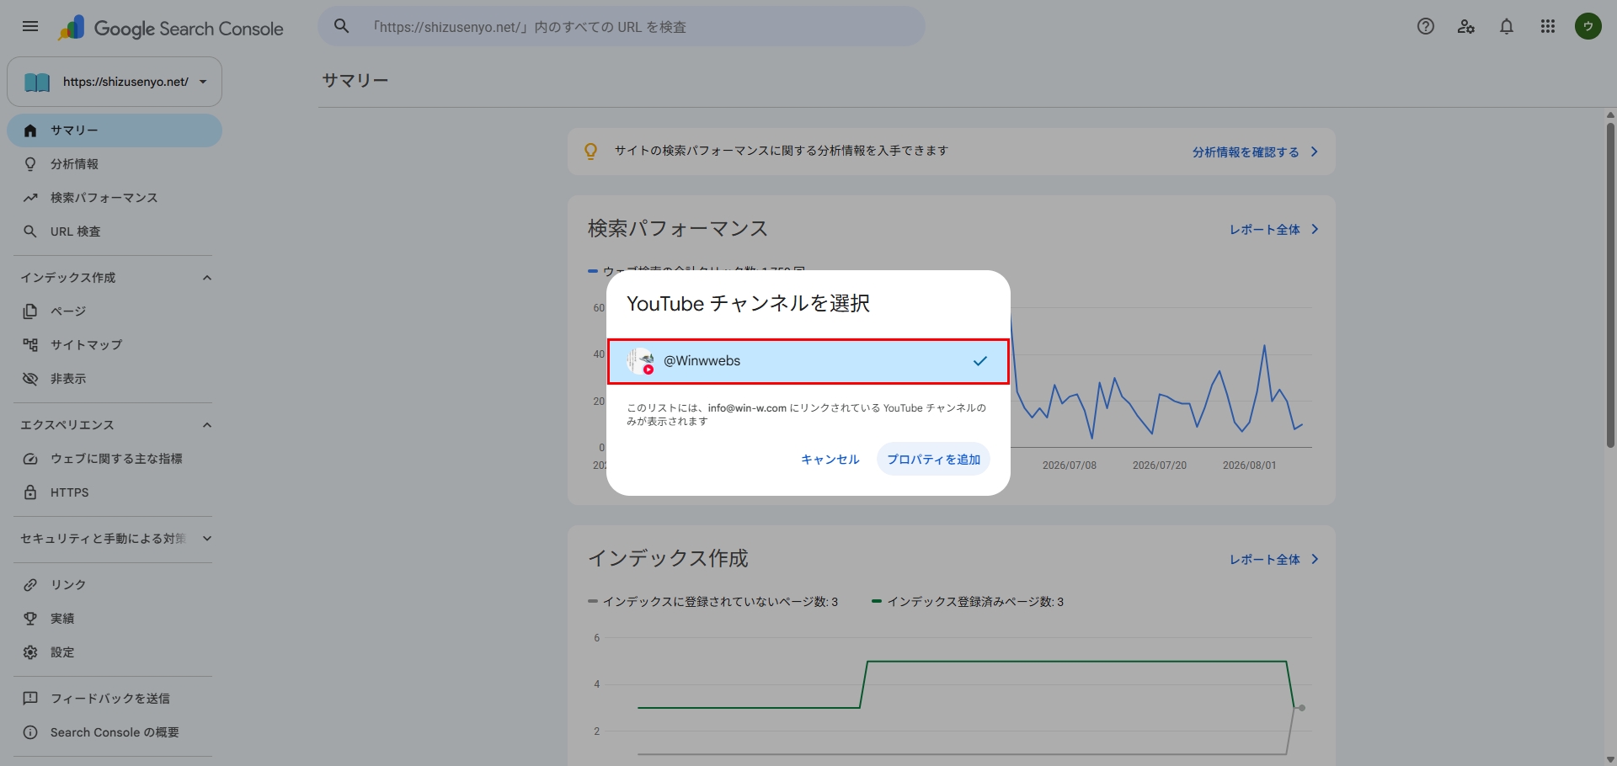Open the account avatar menu

tap(1588, 27)
